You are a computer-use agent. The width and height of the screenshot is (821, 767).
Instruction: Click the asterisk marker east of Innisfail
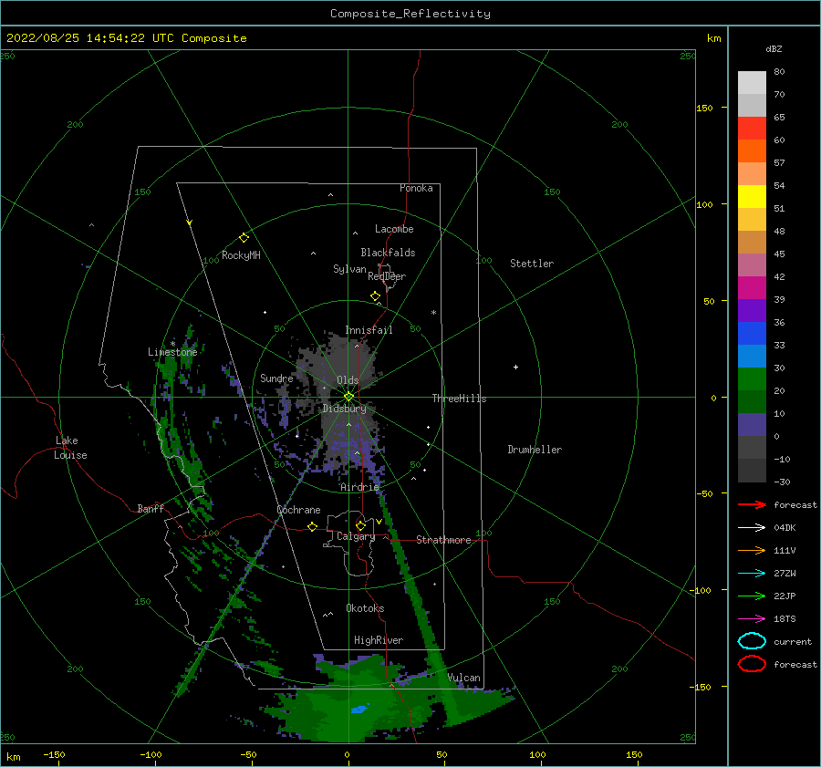(433, 313)
